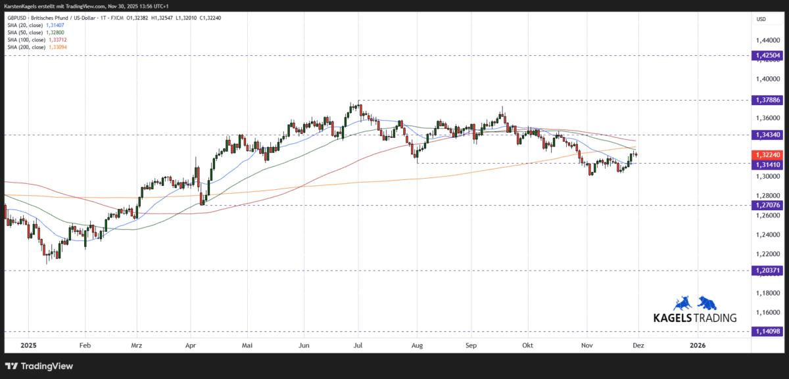Select 2026 on the time axis
The height and width of the screenshot is (379, 789).
pyautogui.click(x=698, y=345)
